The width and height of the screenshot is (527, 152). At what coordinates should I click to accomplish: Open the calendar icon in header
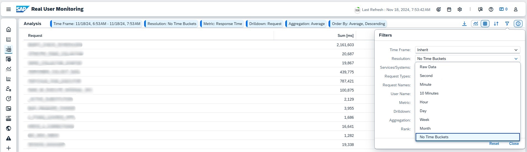pyautogui.click(x=449, y=9)
